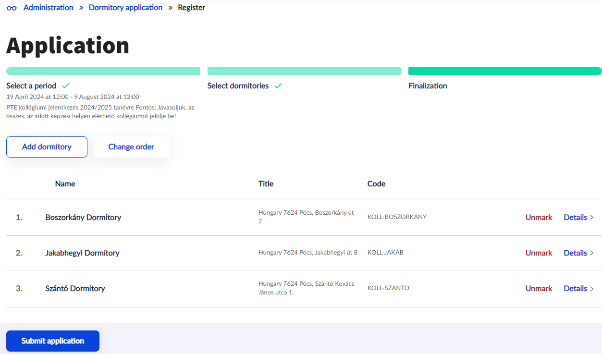The width and height of the screenshot is (602, 354).
Task: Unmark Boszorkány Dormitory
Action: coord(539,217)
